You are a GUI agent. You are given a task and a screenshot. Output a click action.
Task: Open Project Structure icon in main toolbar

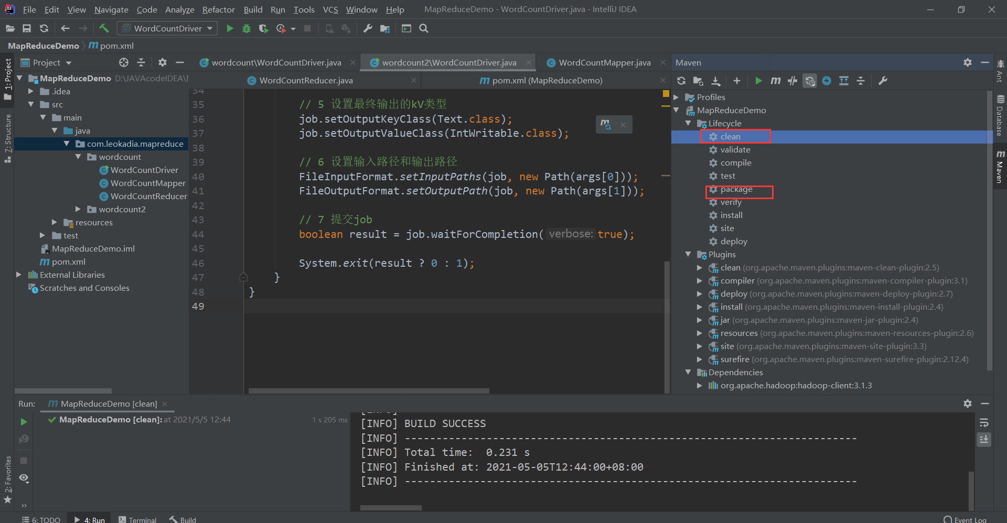[x=385, y=28]
